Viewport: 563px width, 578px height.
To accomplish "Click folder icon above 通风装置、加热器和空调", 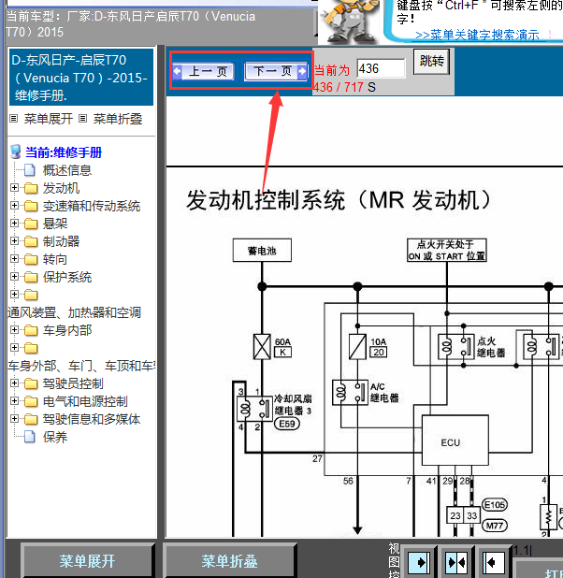I will 31,295.
